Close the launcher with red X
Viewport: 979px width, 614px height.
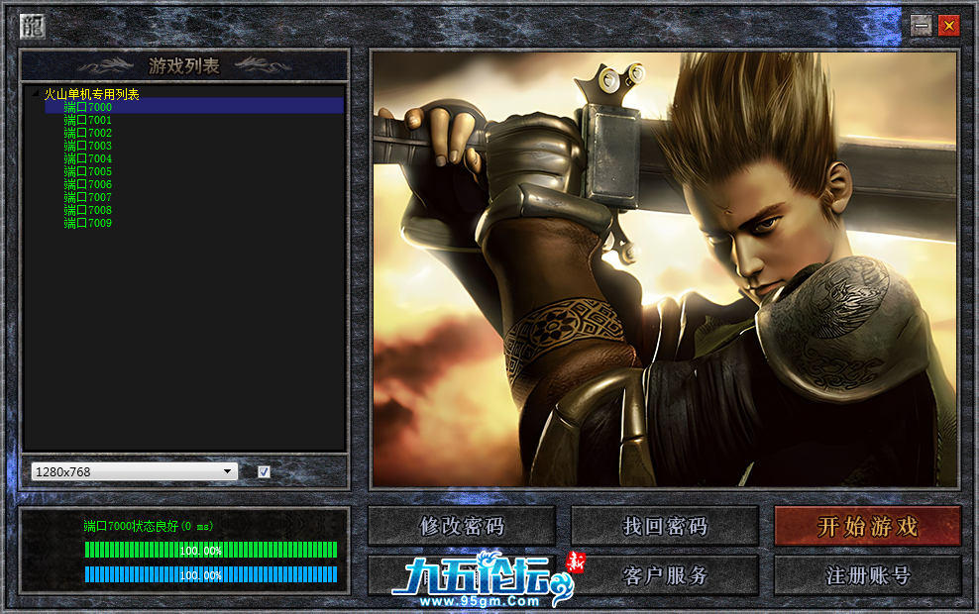tap(948, 27)
